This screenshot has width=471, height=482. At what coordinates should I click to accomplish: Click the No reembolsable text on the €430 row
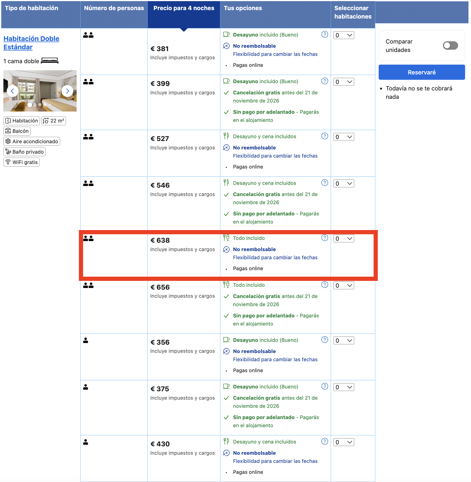click(x=254, y=453)
